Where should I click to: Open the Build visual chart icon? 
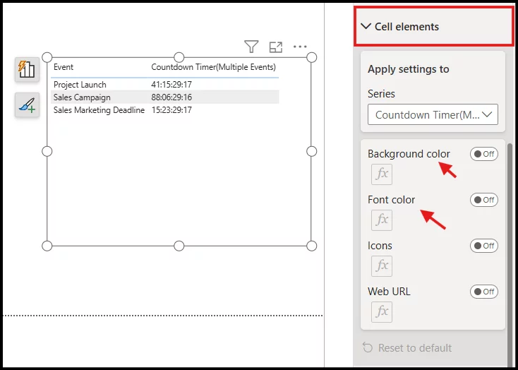pos(27,69)
